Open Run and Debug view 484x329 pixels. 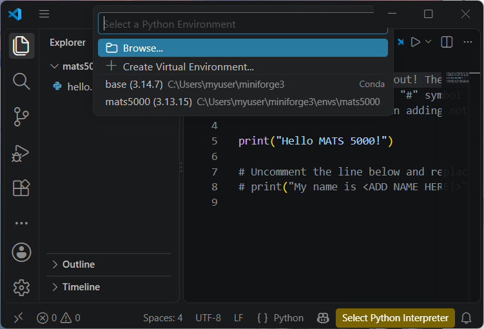21,154
